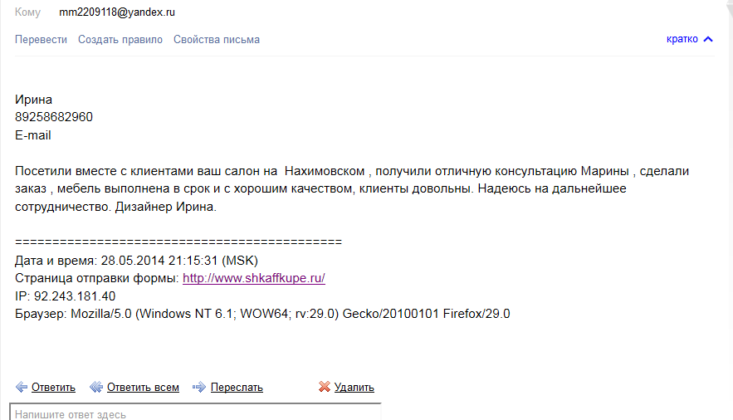Click the phone number 89258682960
733x420 pixels.
(x=54, y=117)
